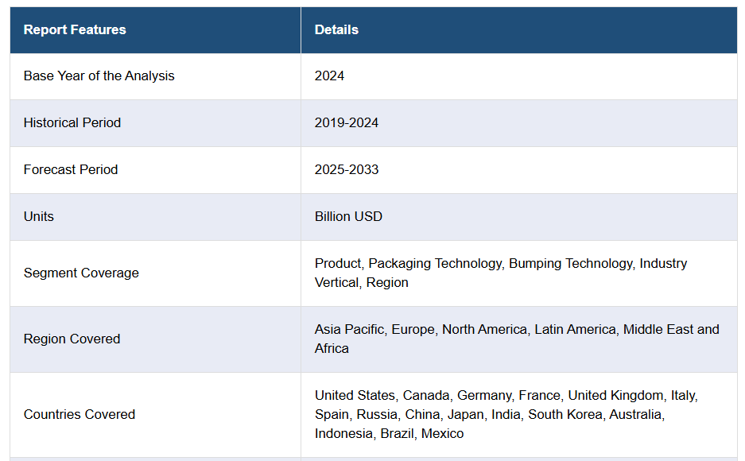Click United States in the countries list
Viewport: 745px width, 461px height.
[x=355, y=396]
